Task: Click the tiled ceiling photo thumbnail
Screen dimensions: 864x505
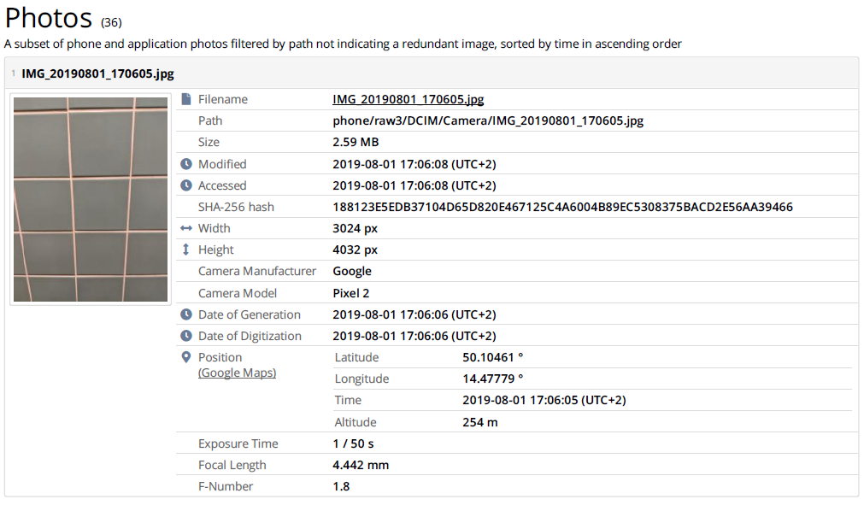Action: pyautogui.click(x=89, y=198)
